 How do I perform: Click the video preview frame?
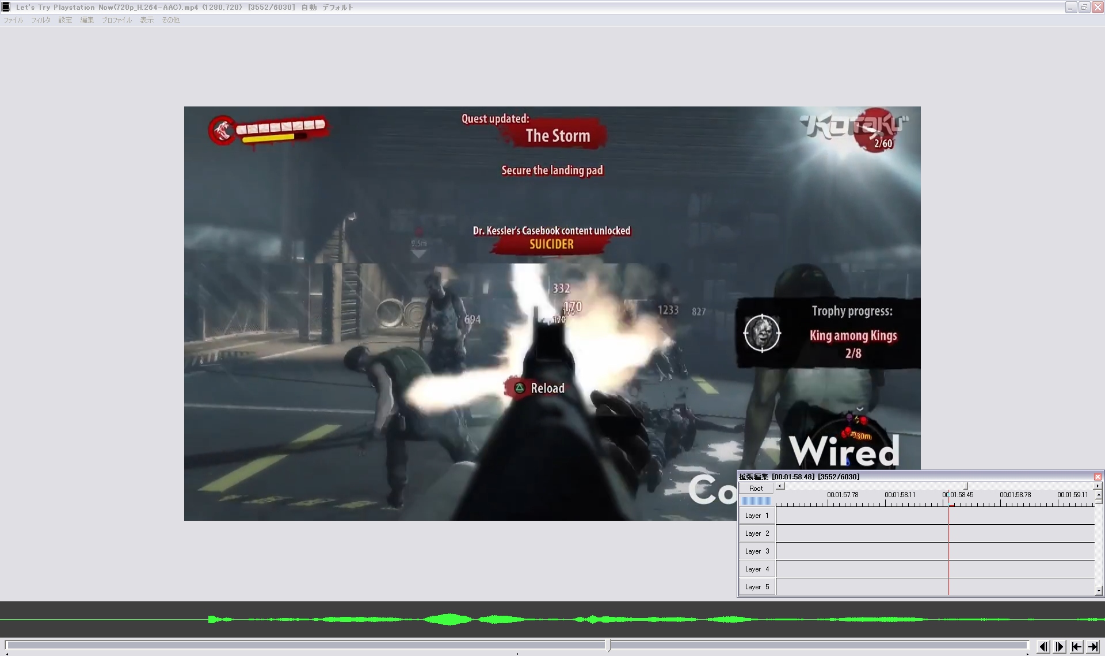(x=552, y=314)
